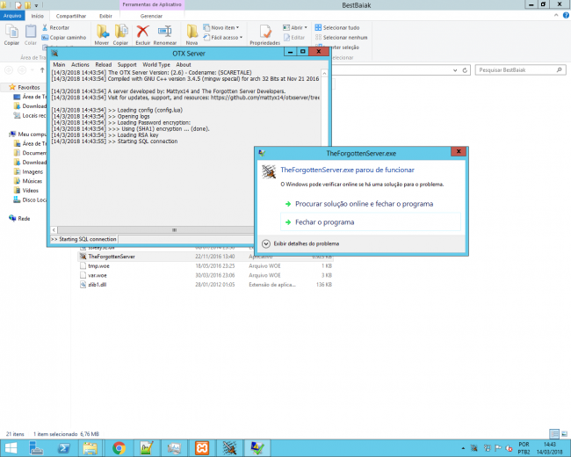Image resolution: width=571 pixels, height=457 pixels.
Task: Open Server Manager from the taskbar
Action: coord(36,448)
